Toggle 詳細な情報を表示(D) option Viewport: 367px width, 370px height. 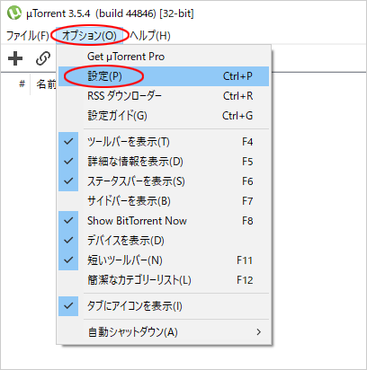click(x=164, y=162)
